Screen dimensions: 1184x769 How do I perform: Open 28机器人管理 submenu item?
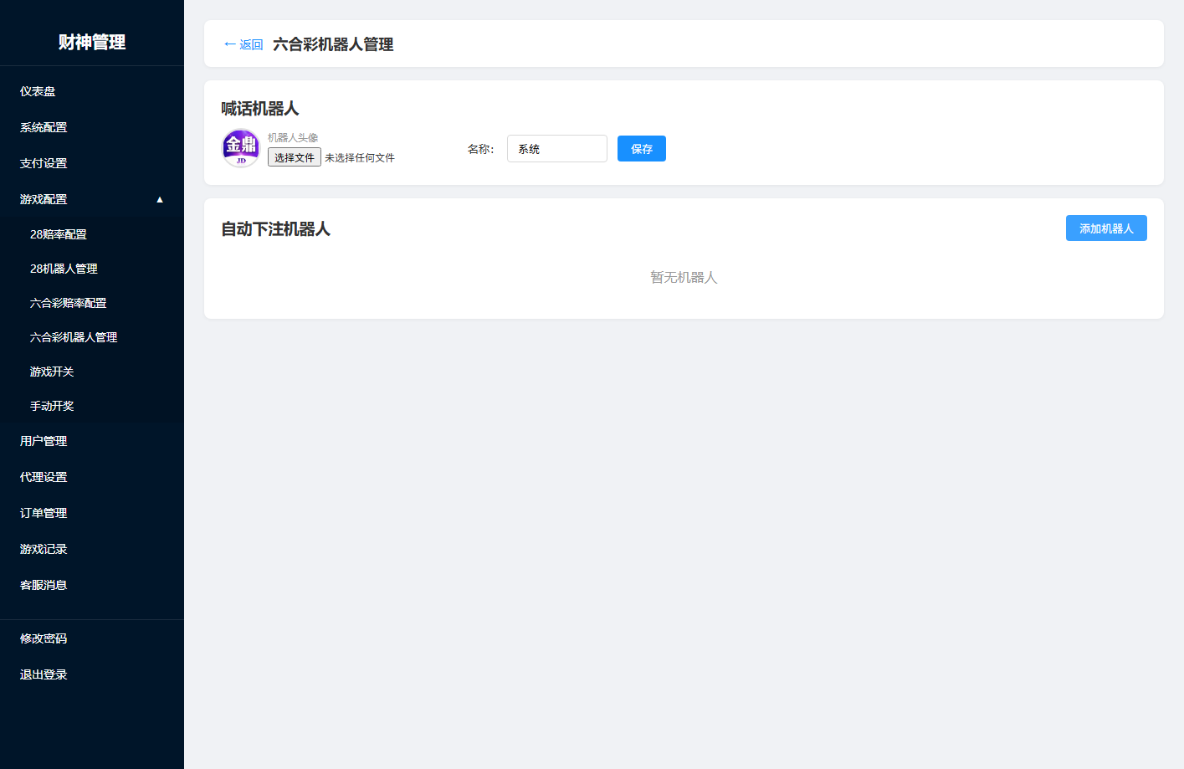[x=64, y=269]
